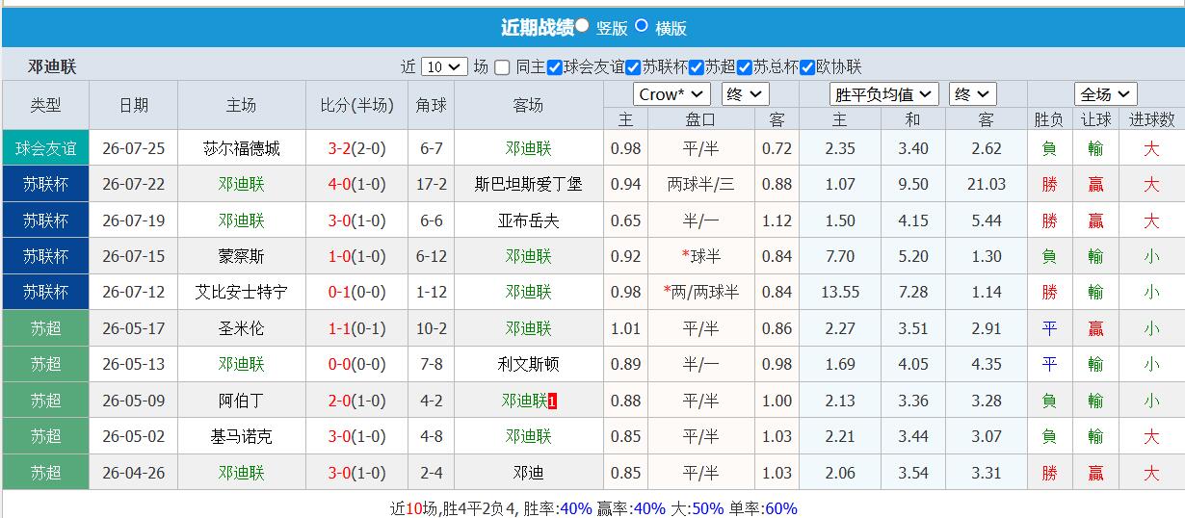Uncheck the 球会友谊 checkbox
1185x518 pixels.
point(555,67)
